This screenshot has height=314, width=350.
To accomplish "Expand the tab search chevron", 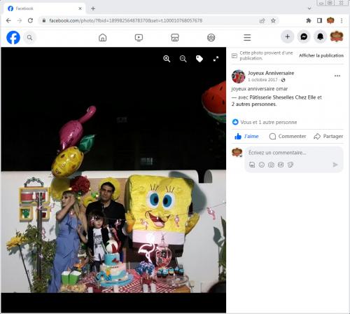I will click(x=309, y=8).
